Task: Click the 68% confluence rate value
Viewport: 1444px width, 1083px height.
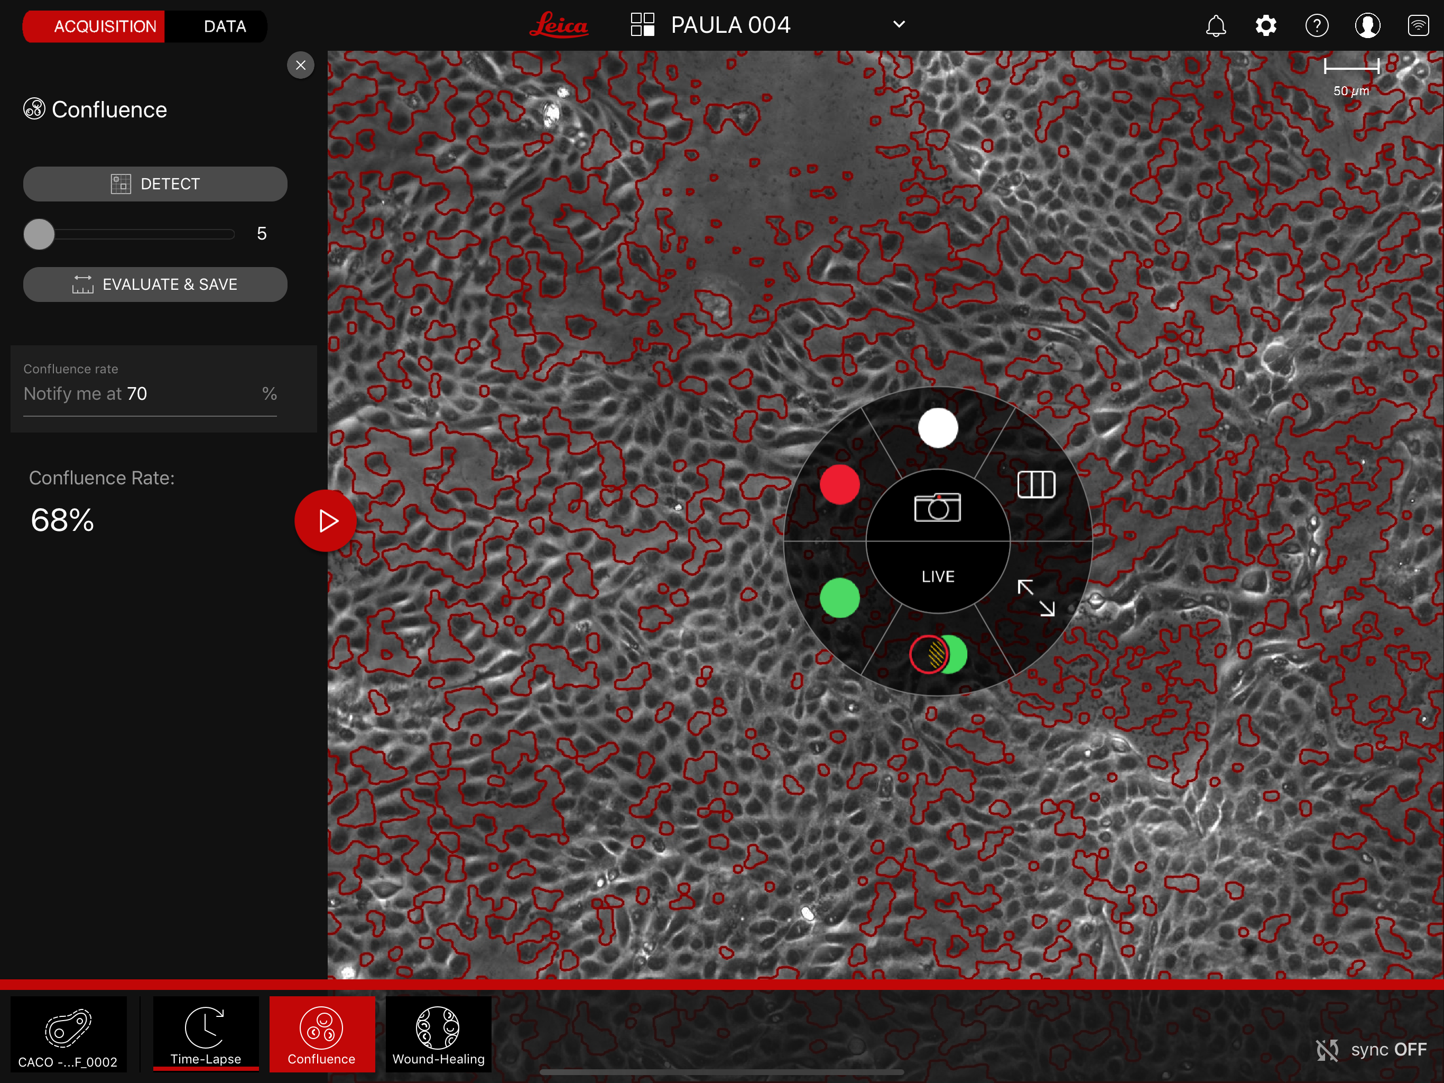Action: coord(63,520)
